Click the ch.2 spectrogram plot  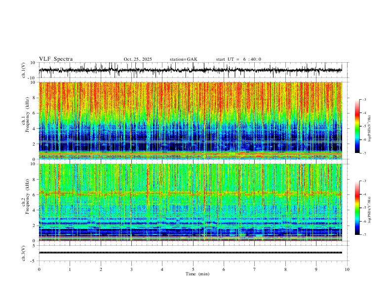(x=191, y=202)
